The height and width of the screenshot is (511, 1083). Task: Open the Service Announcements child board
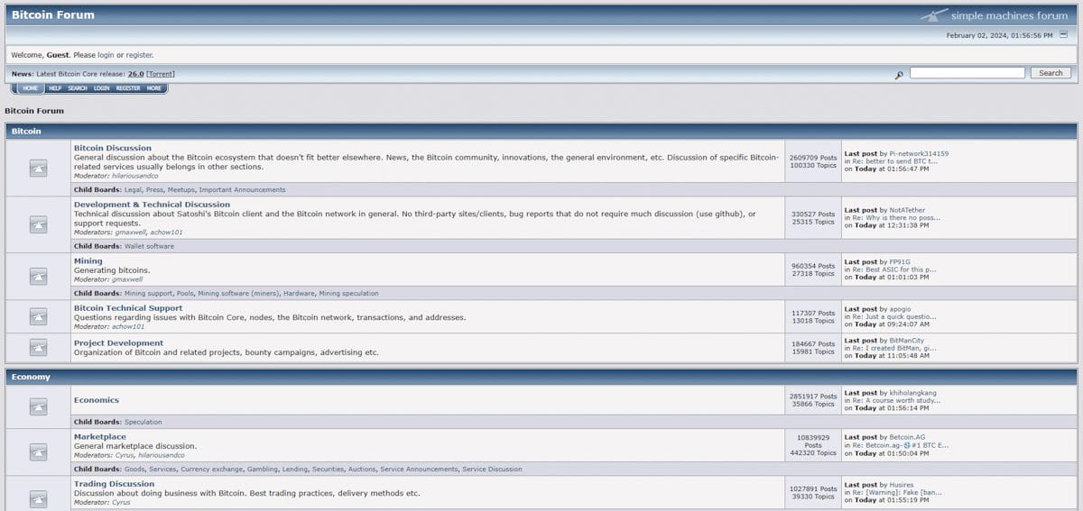[x=419, y=470]
